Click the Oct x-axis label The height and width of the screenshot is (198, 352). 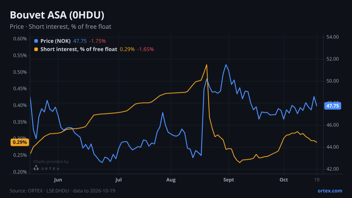(284, 180)
